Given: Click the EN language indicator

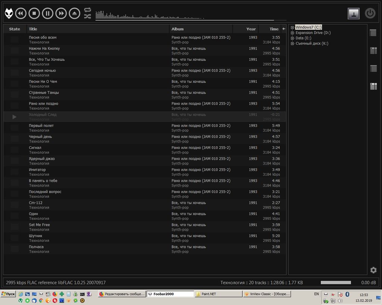Looking at the screenshot, I should click(316, 294).
